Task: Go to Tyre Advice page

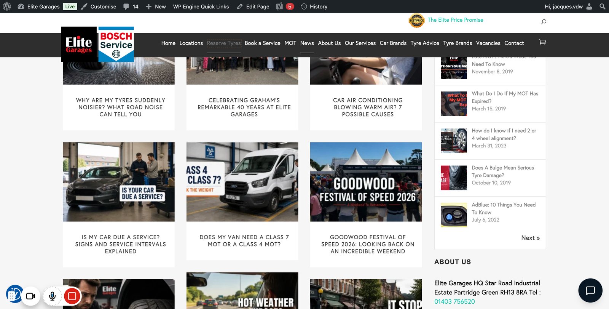Action: pyautogui.click(x=425, y=43)
